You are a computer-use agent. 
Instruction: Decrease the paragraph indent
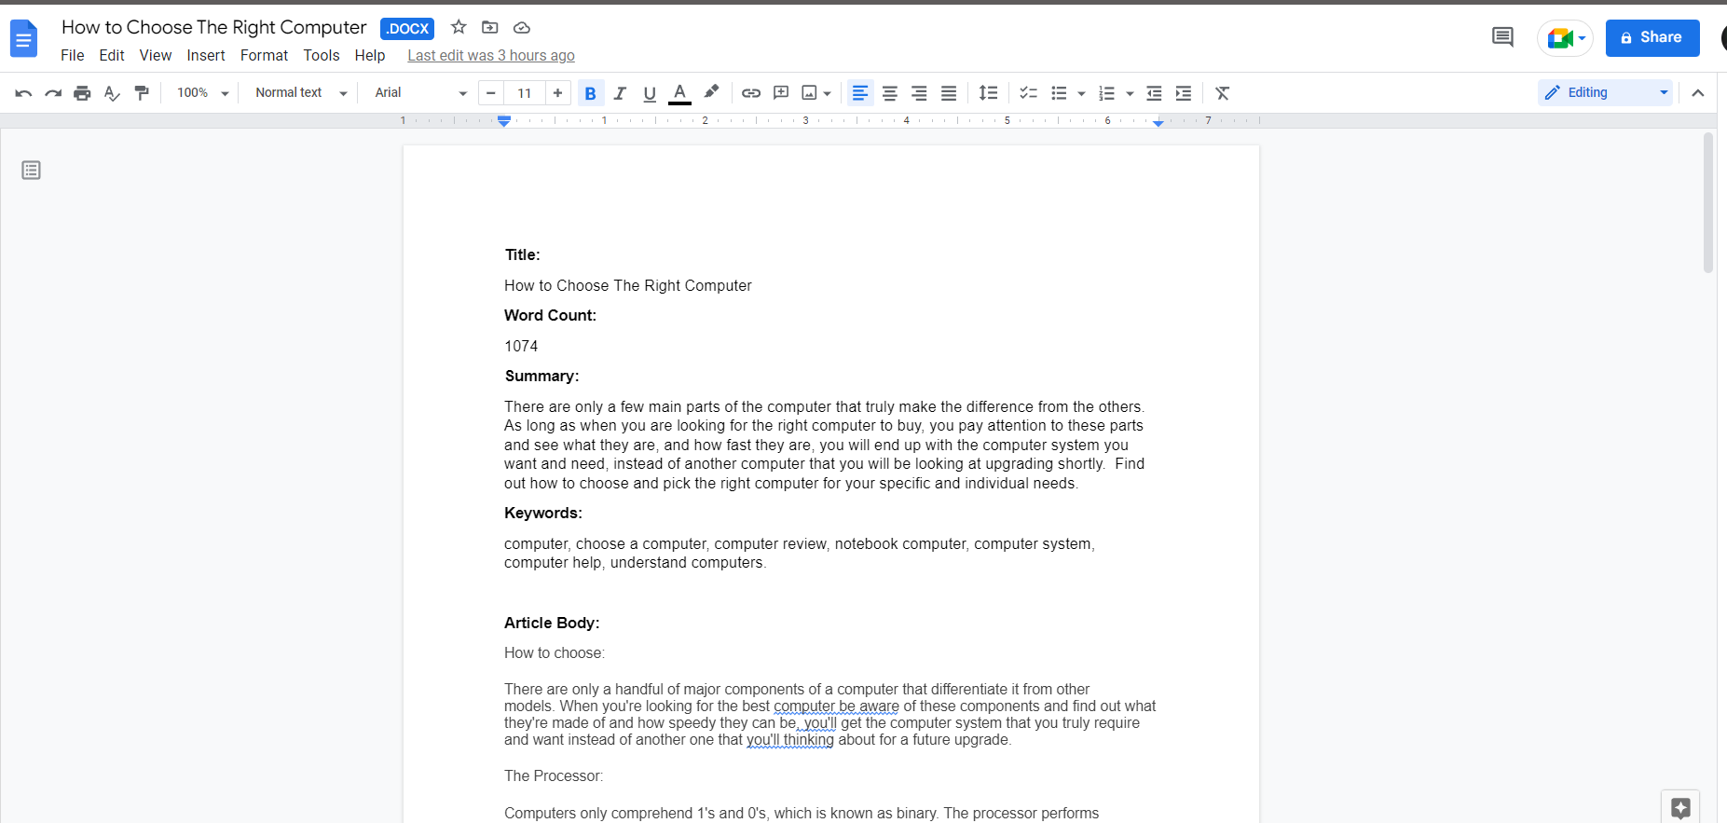tap(1154, 93)
